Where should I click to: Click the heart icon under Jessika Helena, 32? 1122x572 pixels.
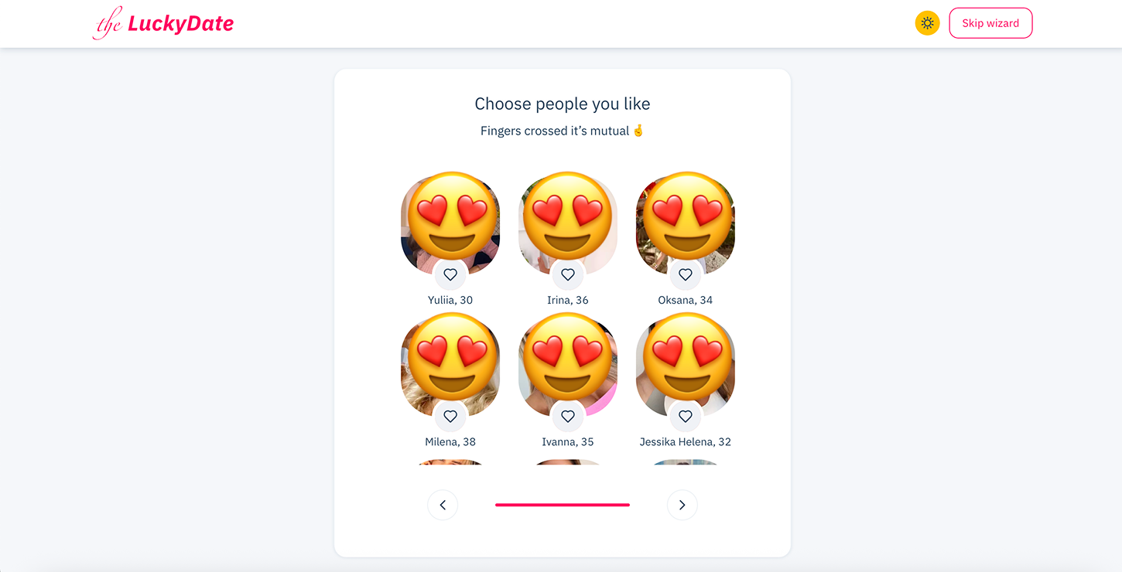click(685, 416)
